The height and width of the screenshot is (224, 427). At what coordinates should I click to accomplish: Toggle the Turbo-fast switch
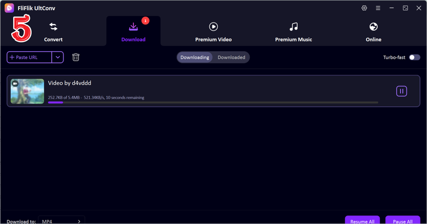click(415, 57)
